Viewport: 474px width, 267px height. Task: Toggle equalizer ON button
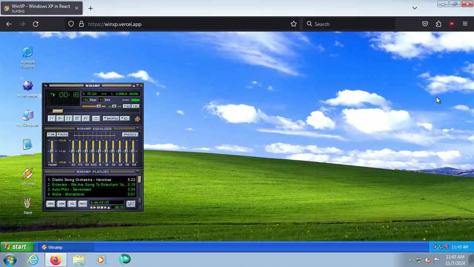click(51, 135)
